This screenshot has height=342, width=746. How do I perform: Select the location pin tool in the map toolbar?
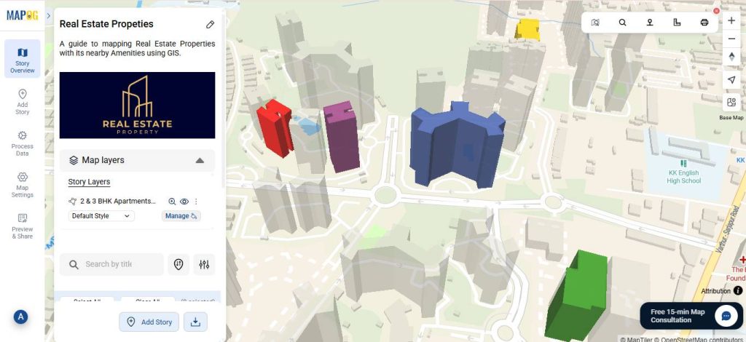(649, 23)
